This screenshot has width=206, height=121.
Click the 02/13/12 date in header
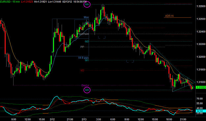pyautogui.click(x=67, y=2)
